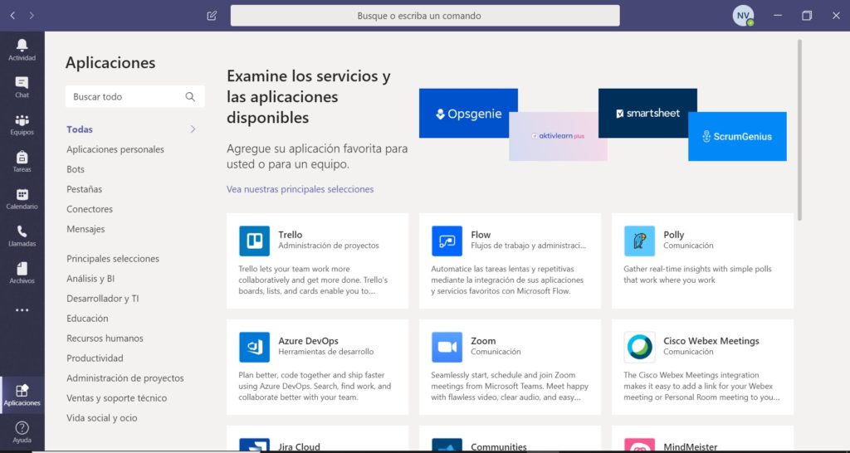Show more apps via ellipsis icon
The image size is (850, 453).
coord(22,310)
